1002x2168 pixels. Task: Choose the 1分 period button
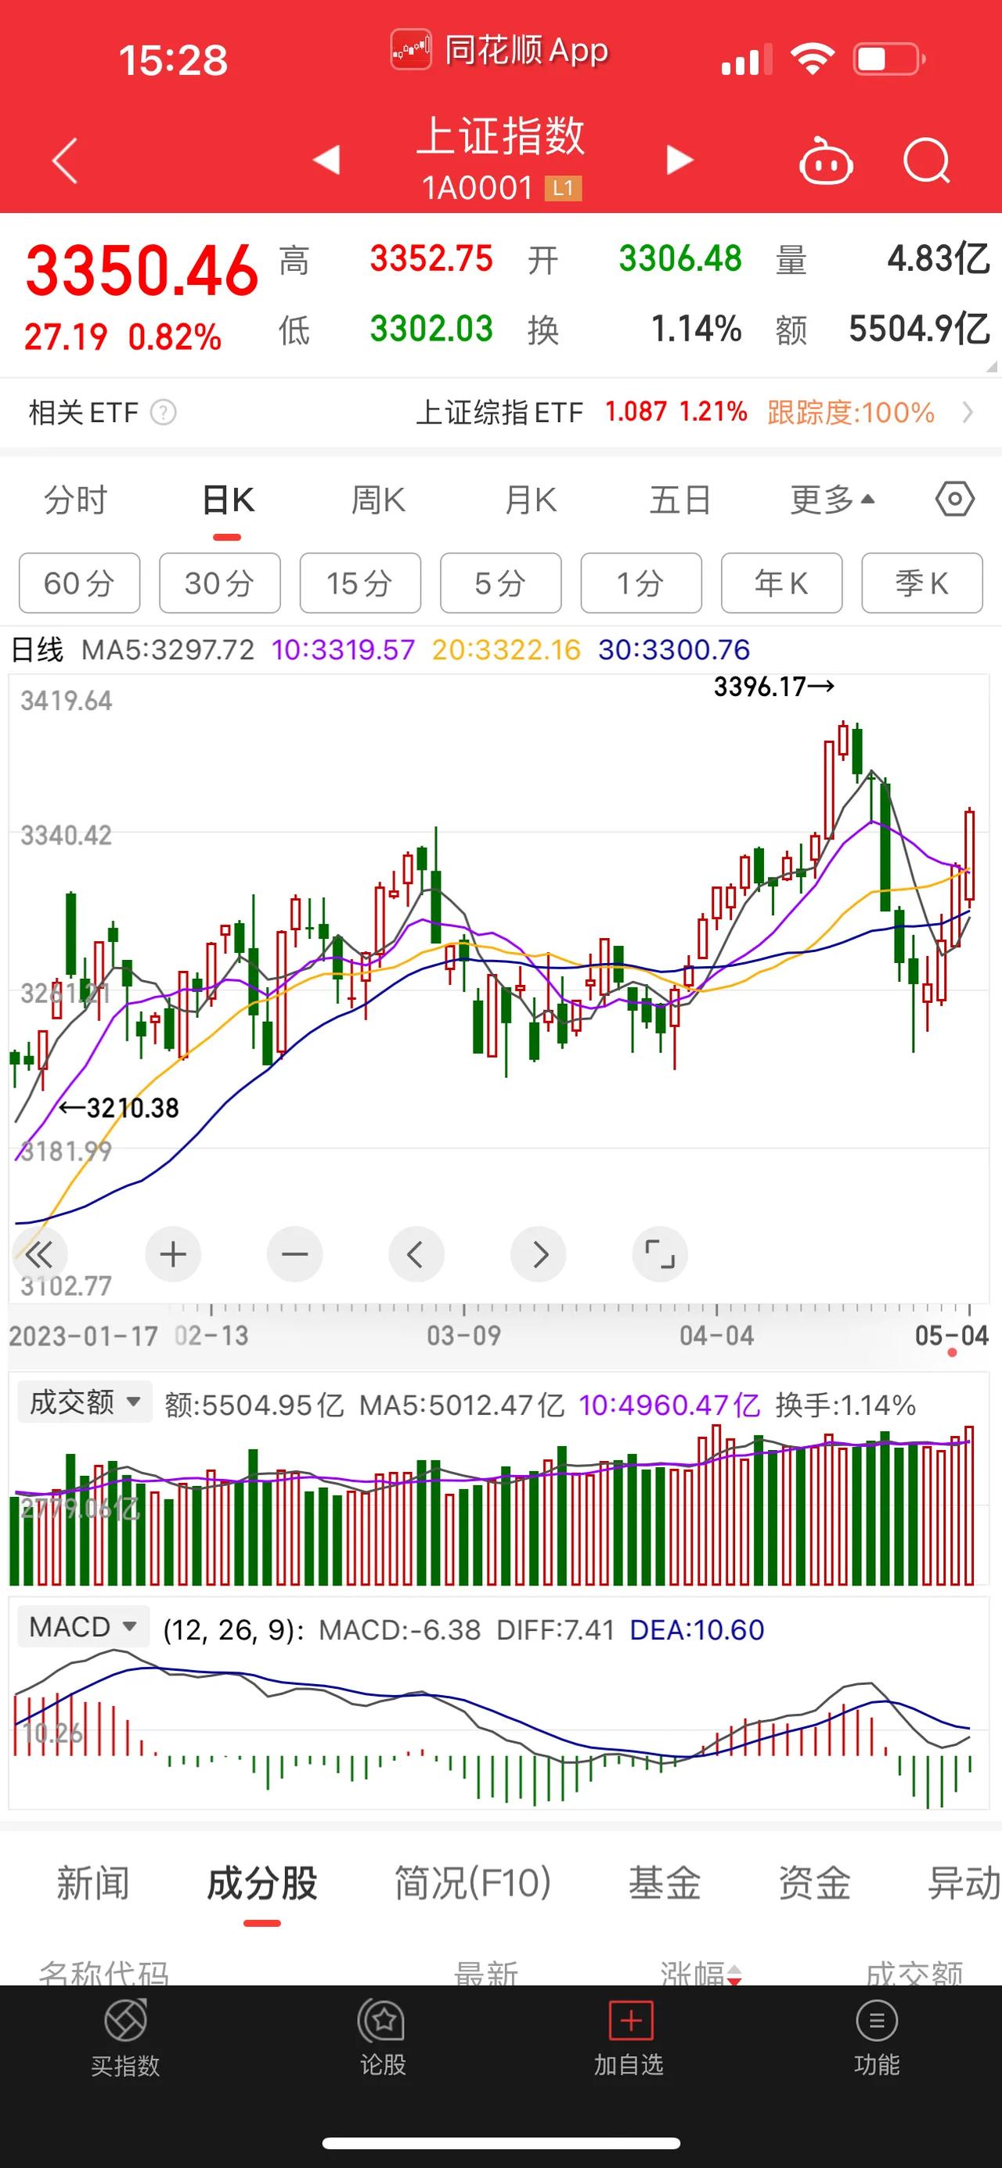click(641, 583)
